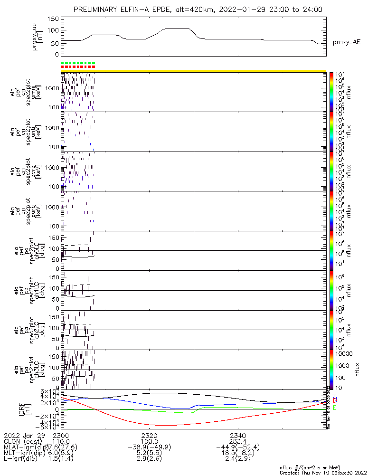
Task: Click the 'Created: Thu Nov 10 09:53:30 2022' stamp
Action: (x=323, y=473)
